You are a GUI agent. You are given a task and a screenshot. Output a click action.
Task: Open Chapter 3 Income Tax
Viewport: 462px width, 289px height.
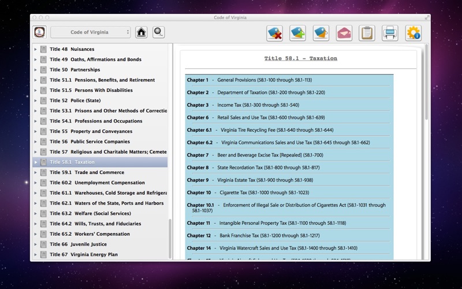(243, 105)
